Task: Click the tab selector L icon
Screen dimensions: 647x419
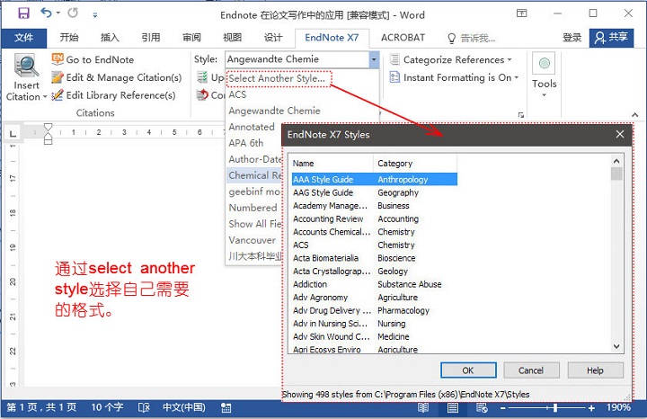Action: point(13,133)
